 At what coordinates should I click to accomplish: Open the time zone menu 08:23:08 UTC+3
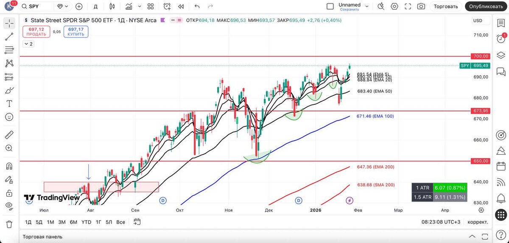tap(442, 222)
